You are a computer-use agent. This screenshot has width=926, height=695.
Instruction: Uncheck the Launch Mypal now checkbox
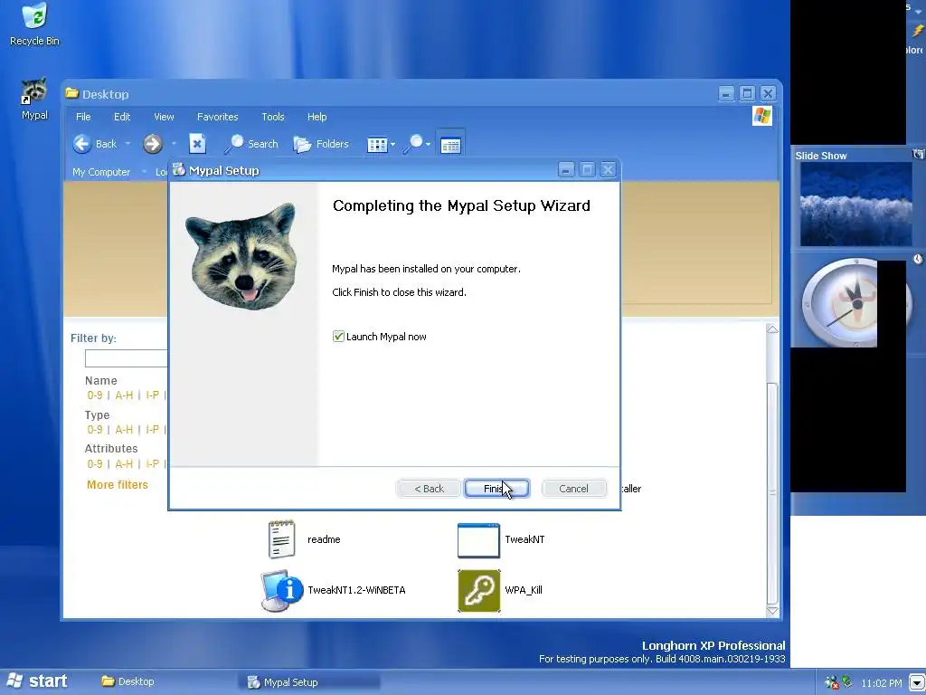point(338,337)
